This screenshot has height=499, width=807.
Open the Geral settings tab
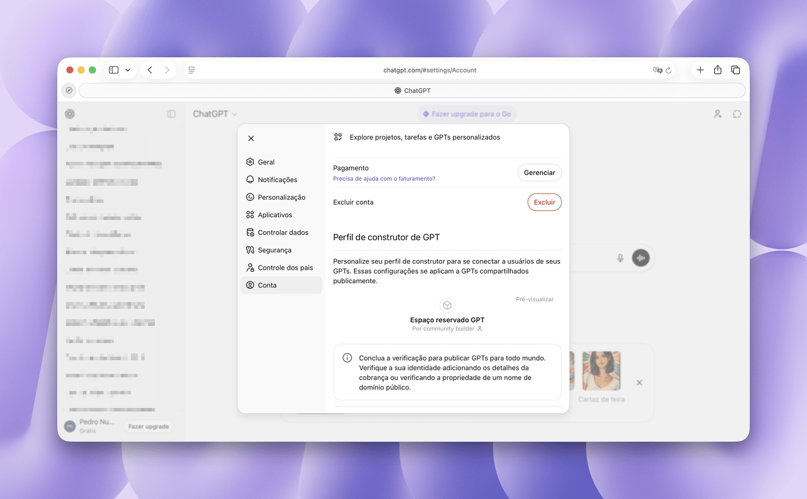[x=266, y=162]
